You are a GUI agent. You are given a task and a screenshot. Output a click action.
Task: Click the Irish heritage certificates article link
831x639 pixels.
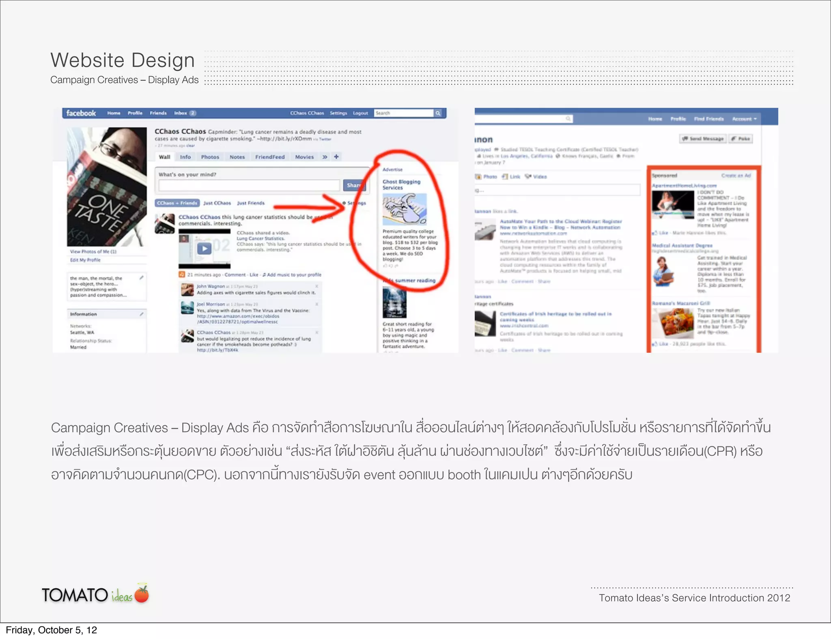(555, 317)
